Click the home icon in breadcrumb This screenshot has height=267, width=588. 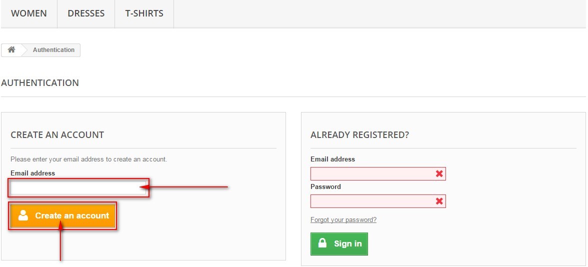[11, 49]
